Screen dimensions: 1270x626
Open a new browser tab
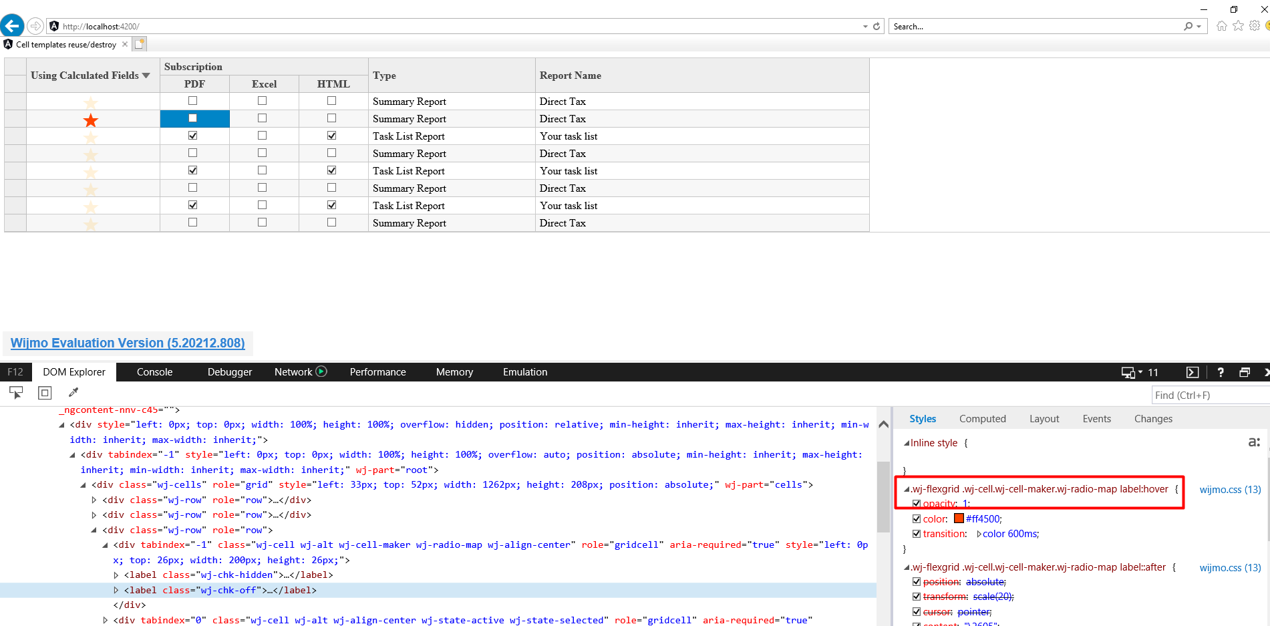139,44
